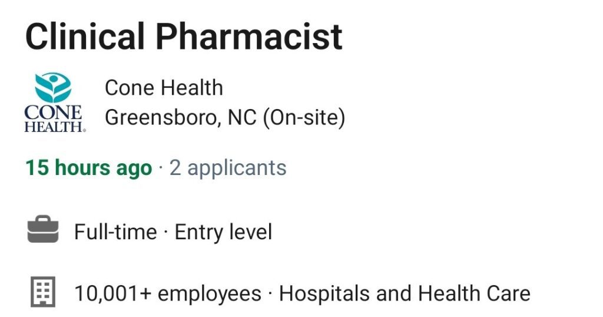Select the Greensboro, NC location text
Image resolution: width=603 pixels, height=317 pixels.
(x=181, y=117)
